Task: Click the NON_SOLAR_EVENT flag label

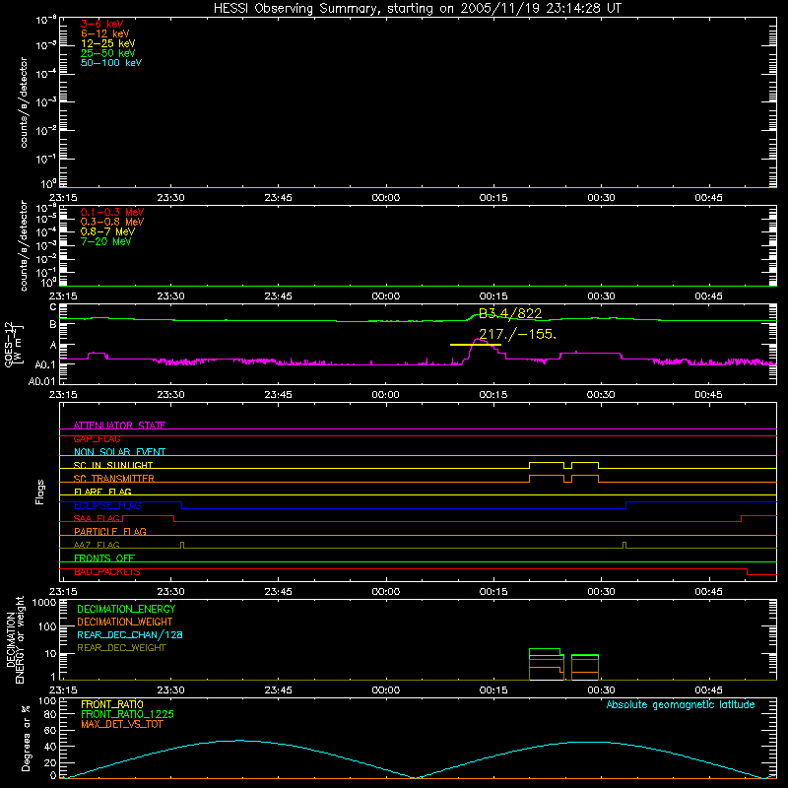Action: pyautogui.click(x=119, y=452)
